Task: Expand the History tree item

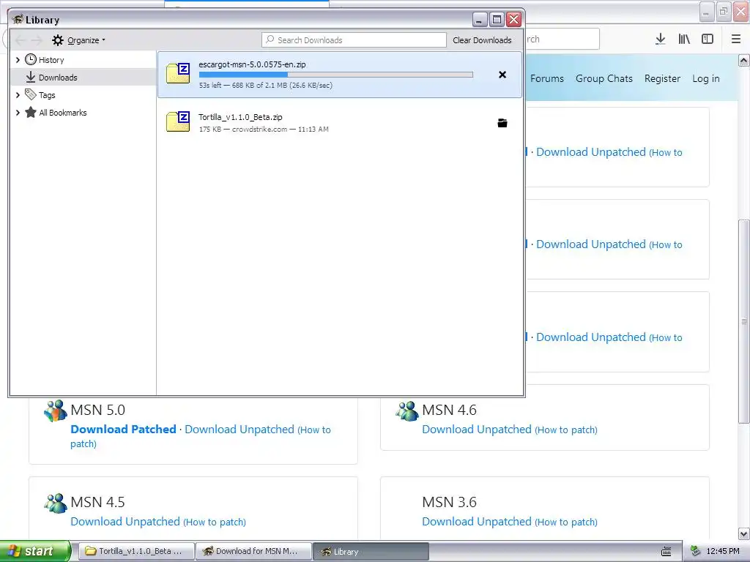Action: 18,60
